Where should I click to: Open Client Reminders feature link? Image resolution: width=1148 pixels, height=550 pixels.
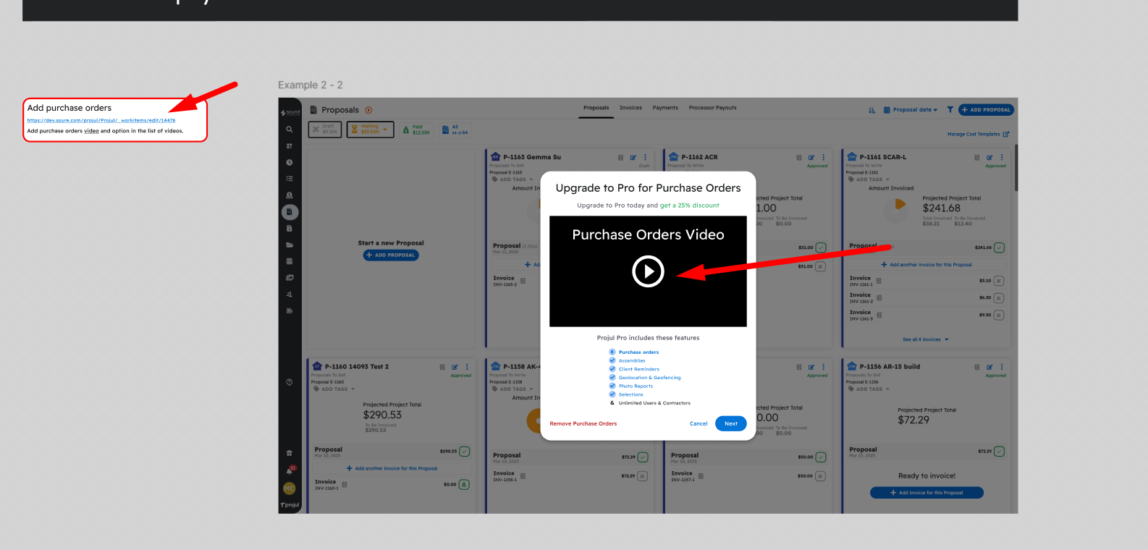click(x=639, y=369)
